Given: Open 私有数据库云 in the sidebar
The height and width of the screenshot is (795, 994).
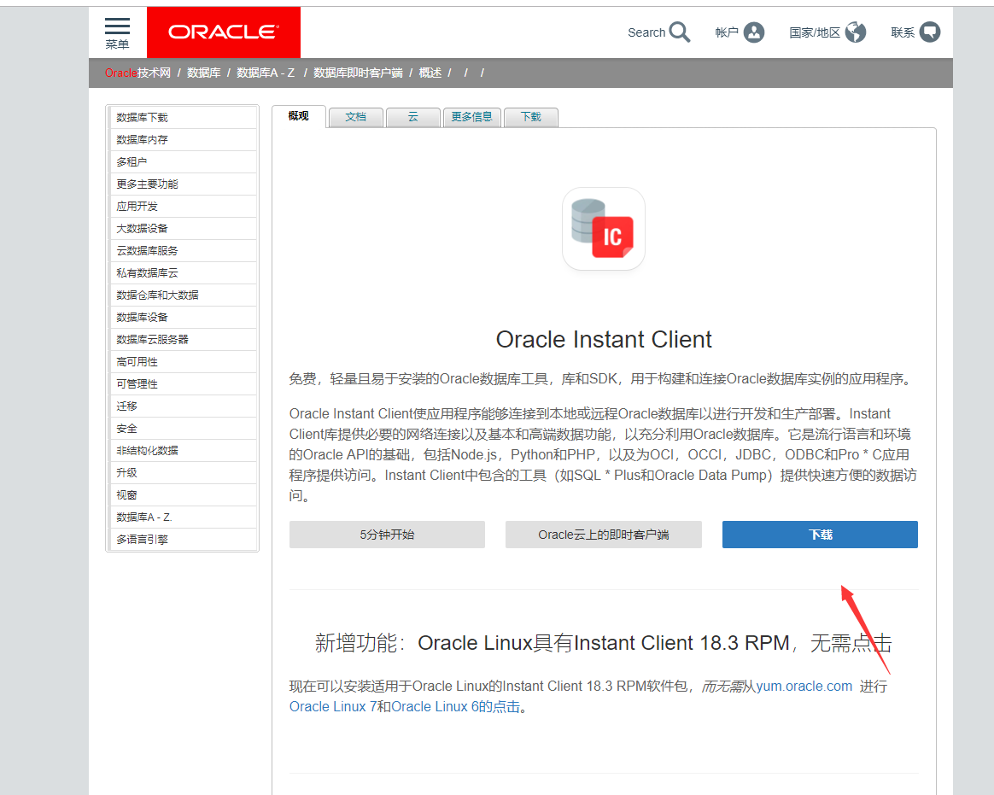Looking at the screenshot, I should click(x=183, y=273).
